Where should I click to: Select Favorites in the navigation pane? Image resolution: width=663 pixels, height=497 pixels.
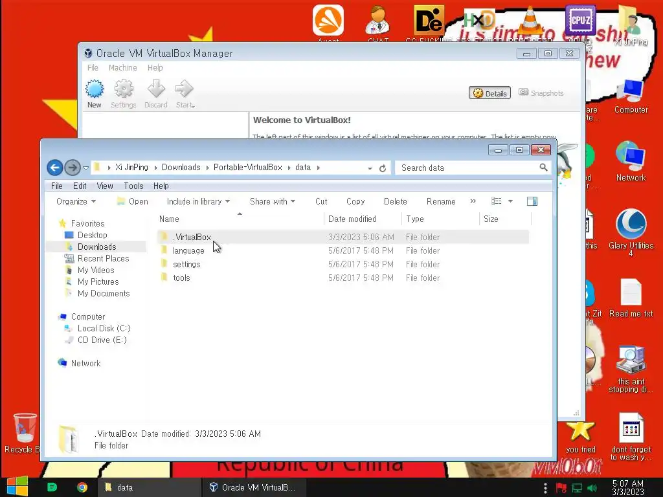tap(87, 223)
